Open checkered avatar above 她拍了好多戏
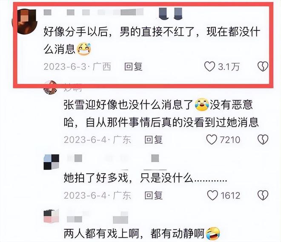281x242 pixels. tap(51, 162)
